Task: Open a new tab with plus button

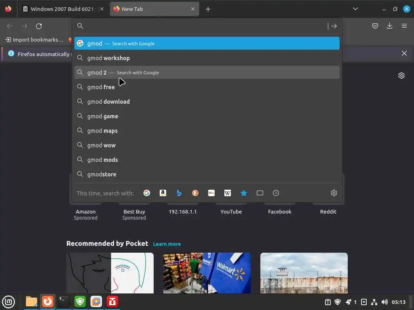Action: 208,9
